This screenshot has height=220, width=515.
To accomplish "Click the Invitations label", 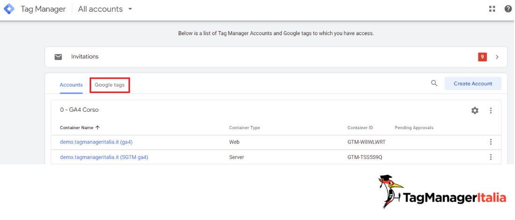I will 85,57.
